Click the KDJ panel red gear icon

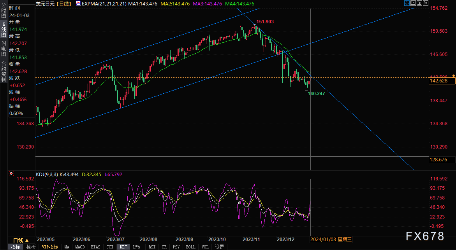tap(11, 174)
